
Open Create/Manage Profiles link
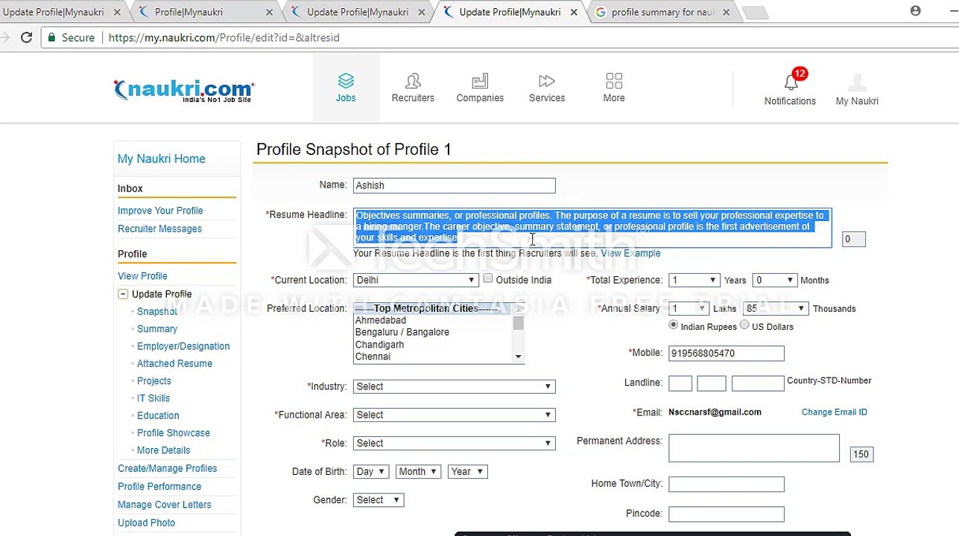point(168,468)
